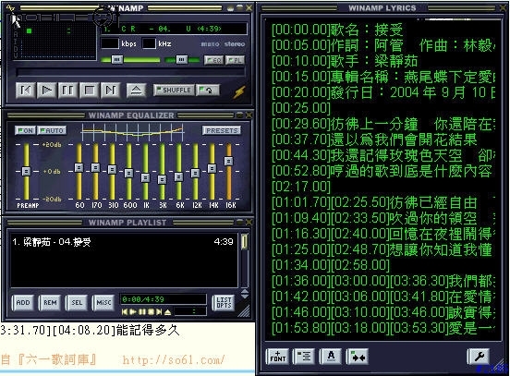Open FONT settings in Winamp Lyrics

(x=277, y=357)
